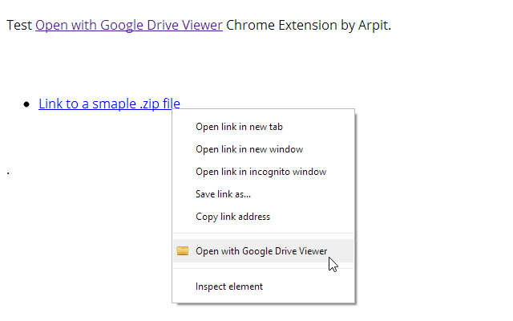Viewport: 513px width, 321px height.
Task: Click the word Test at page start
Action: pyautogui.click(x=19, y=25)
